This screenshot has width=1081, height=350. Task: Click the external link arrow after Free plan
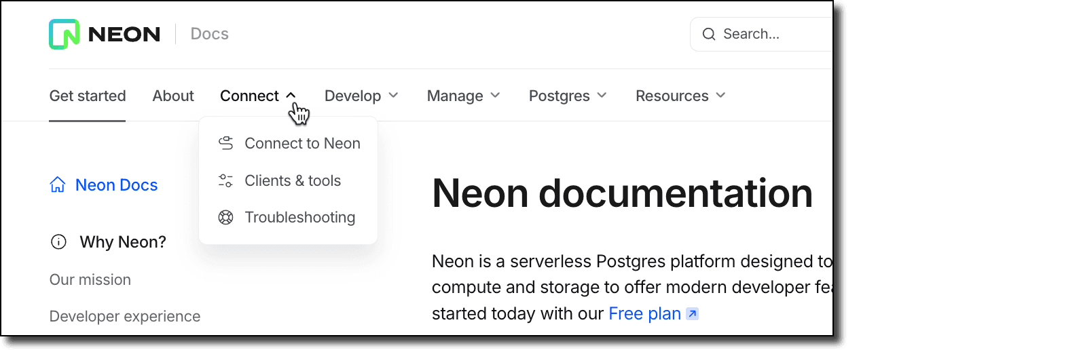click(x=692, y=313)
